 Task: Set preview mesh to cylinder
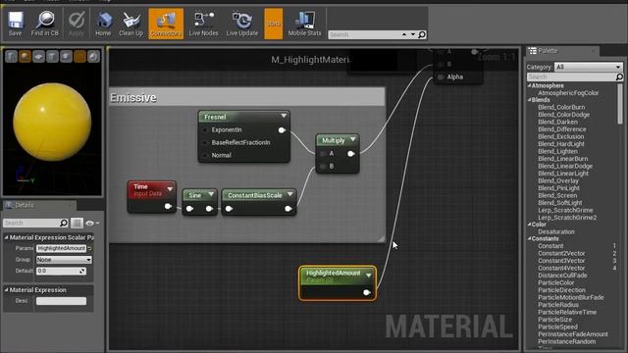click(x=11, y=57)
